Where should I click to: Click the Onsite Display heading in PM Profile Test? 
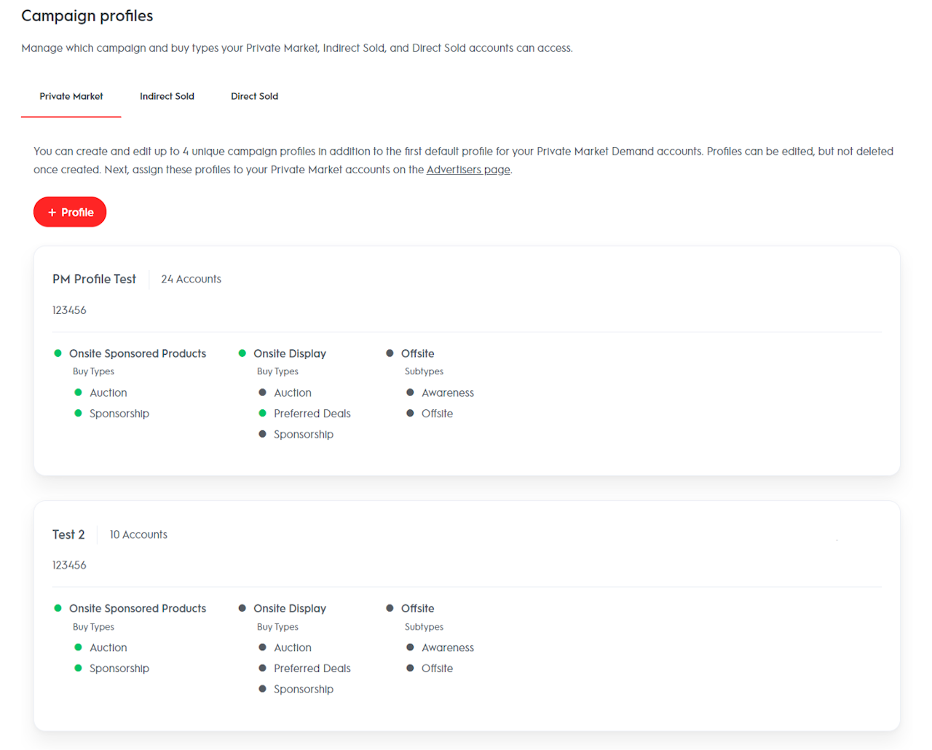click(290, 353)
